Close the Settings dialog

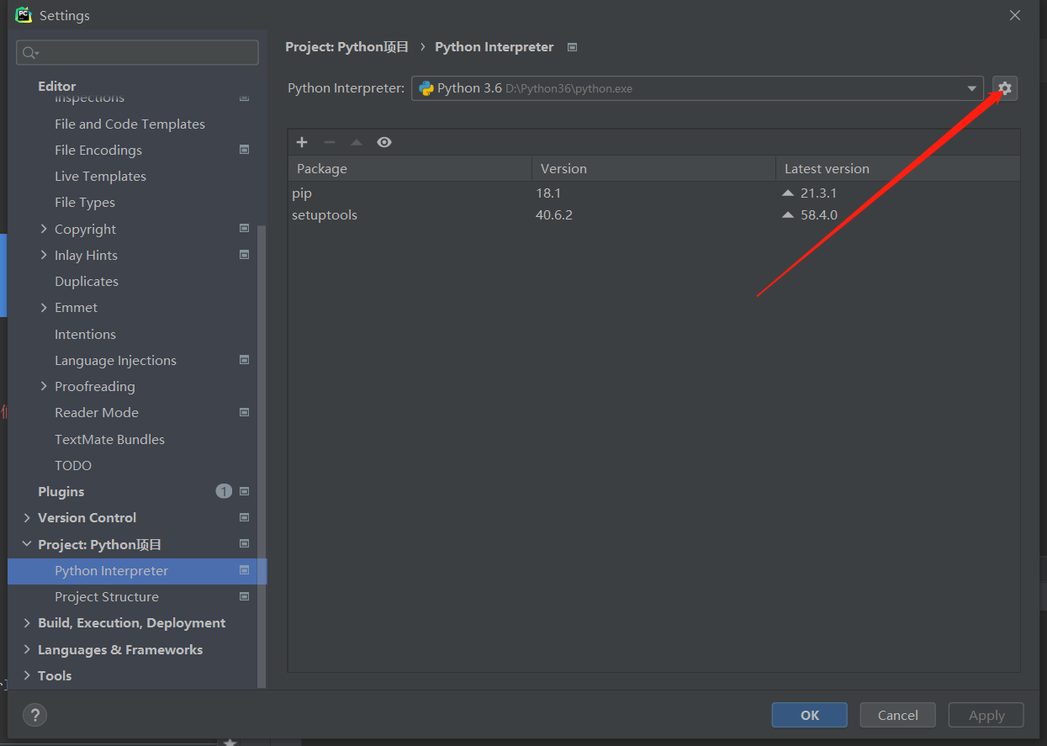1015,15
